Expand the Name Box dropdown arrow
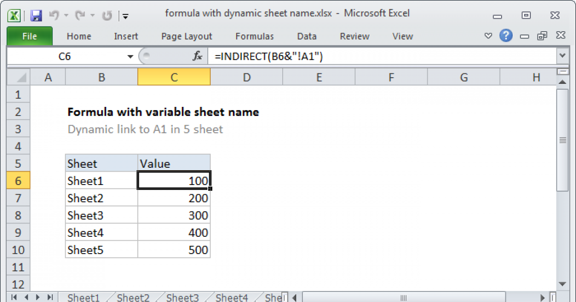Screen dimensions: 576x302 point(130,57)
